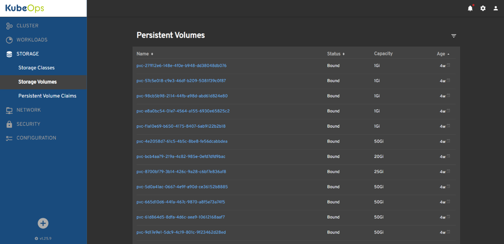
Task: Open volume pvc-4e2058d7-61c5-4b5c-8be8-fe56dcabbdea
Action: [182, 141]
